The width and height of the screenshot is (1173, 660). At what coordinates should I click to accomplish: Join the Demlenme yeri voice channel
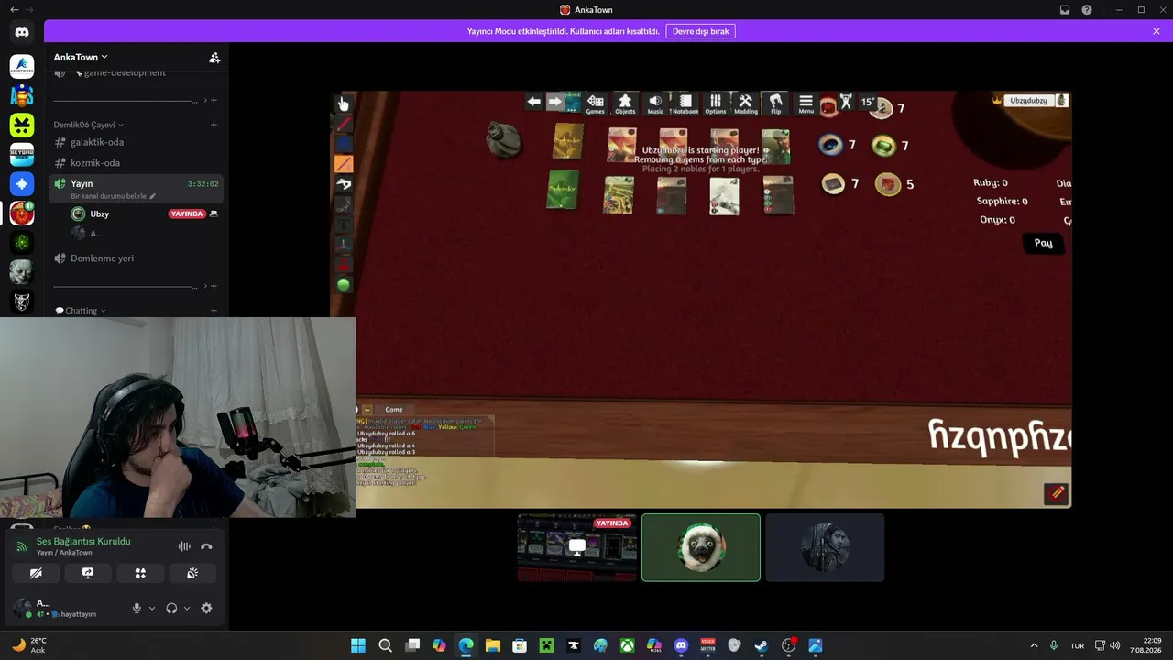[x=136, y=258]
